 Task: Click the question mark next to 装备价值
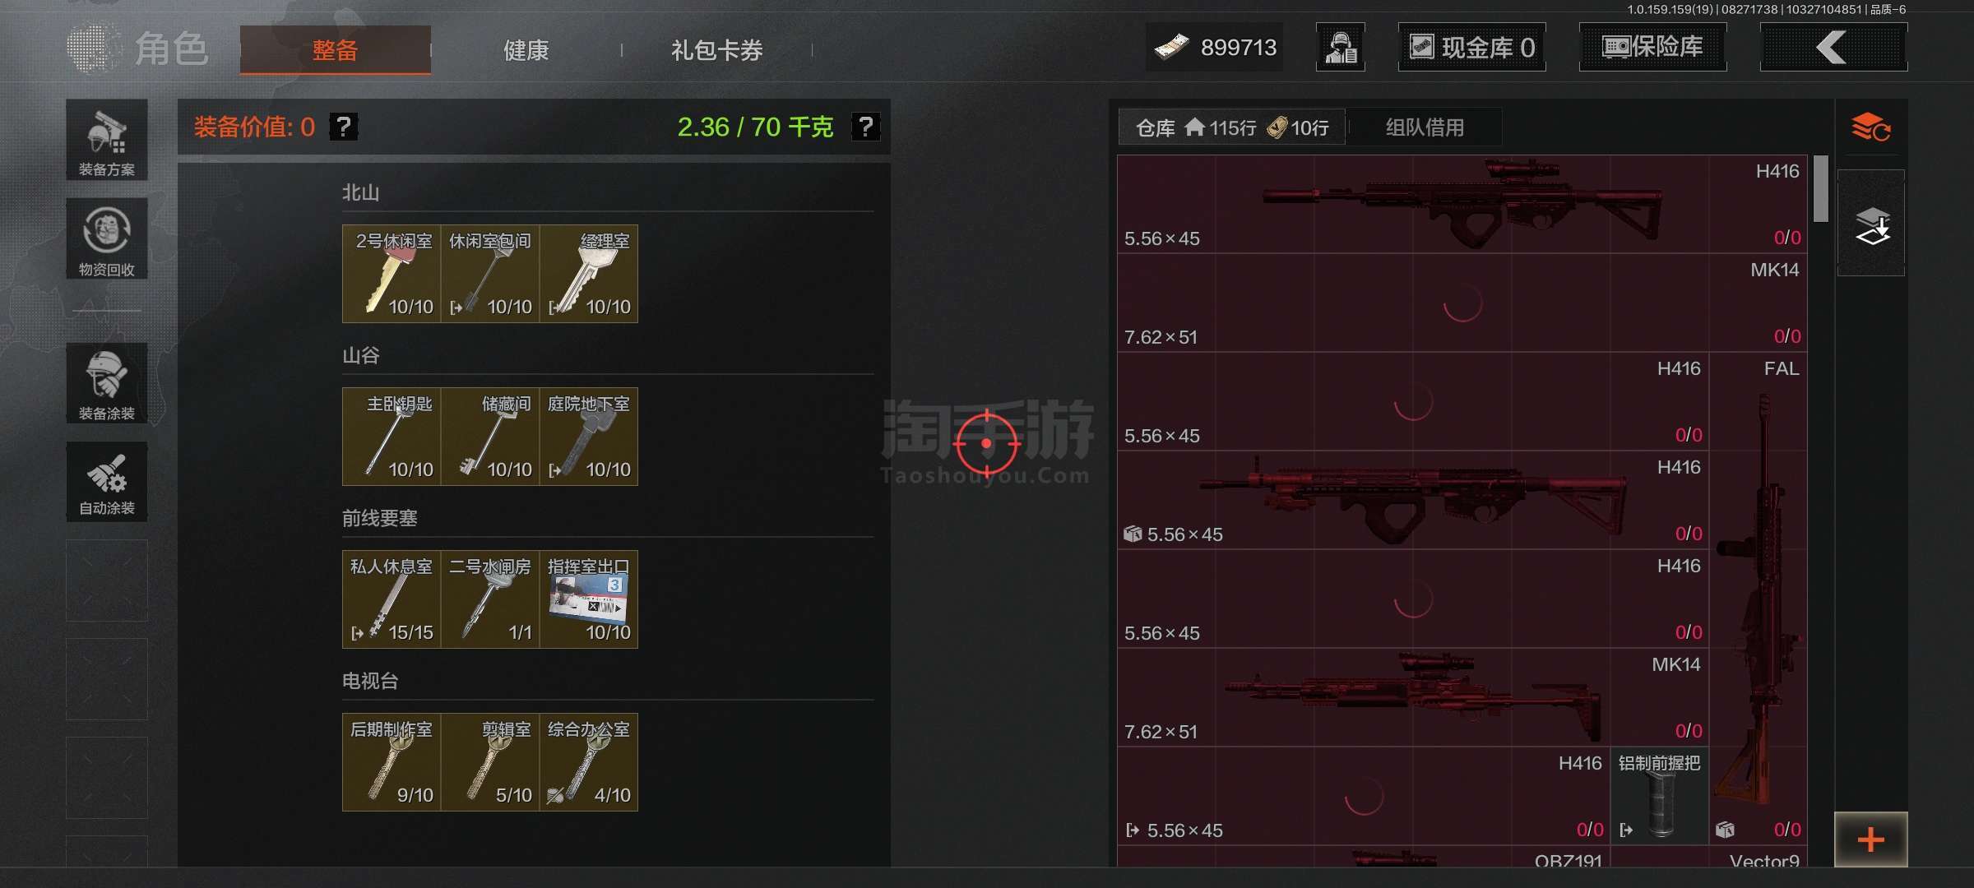coord(344,127)
